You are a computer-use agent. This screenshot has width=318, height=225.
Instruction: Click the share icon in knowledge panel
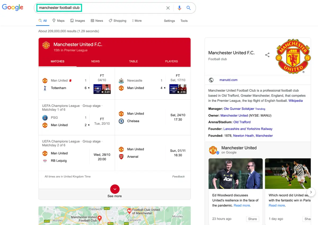[267, 55]
